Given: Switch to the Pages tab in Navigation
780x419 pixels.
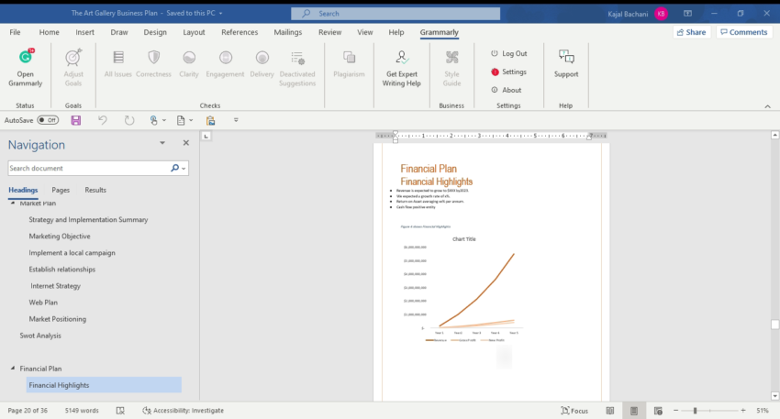Looking at the screenshot, I should pos(61,190).
